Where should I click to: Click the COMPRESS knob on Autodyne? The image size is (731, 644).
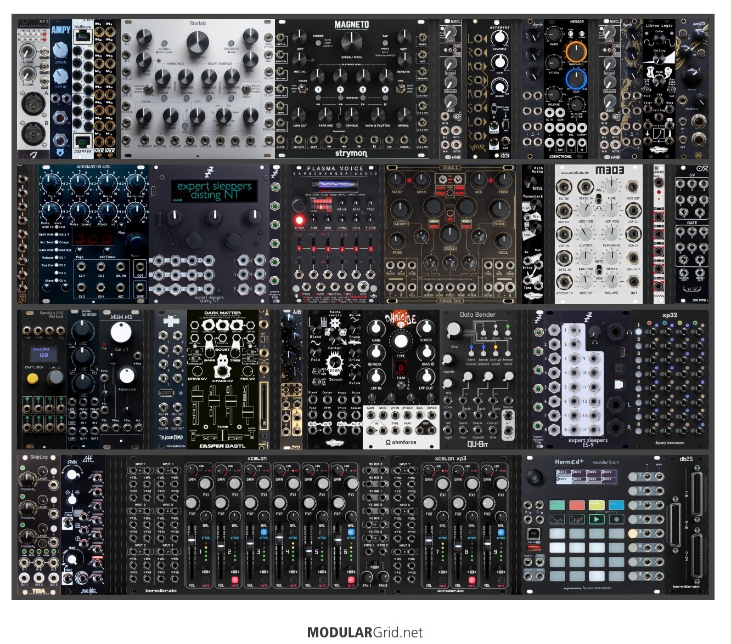pos(499,37)
